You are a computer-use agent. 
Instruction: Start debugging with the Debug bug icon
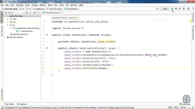[176, 9]
